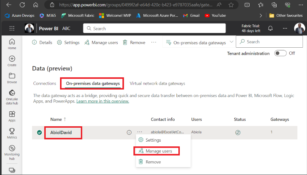Click the gateway status refresh icon
The width and height of the screenshot is (307, 175).
coord(238,132)
